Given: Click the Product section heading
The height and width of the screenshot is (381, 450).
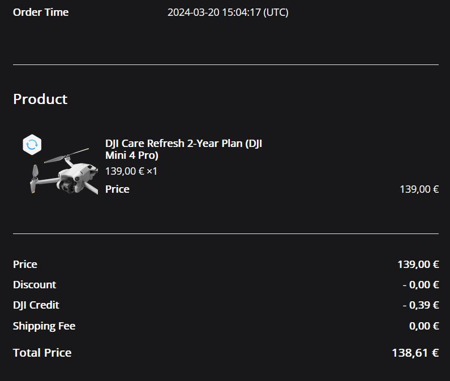Looking at the screenshot, I should pyautogui.click(x=40, y=99).
